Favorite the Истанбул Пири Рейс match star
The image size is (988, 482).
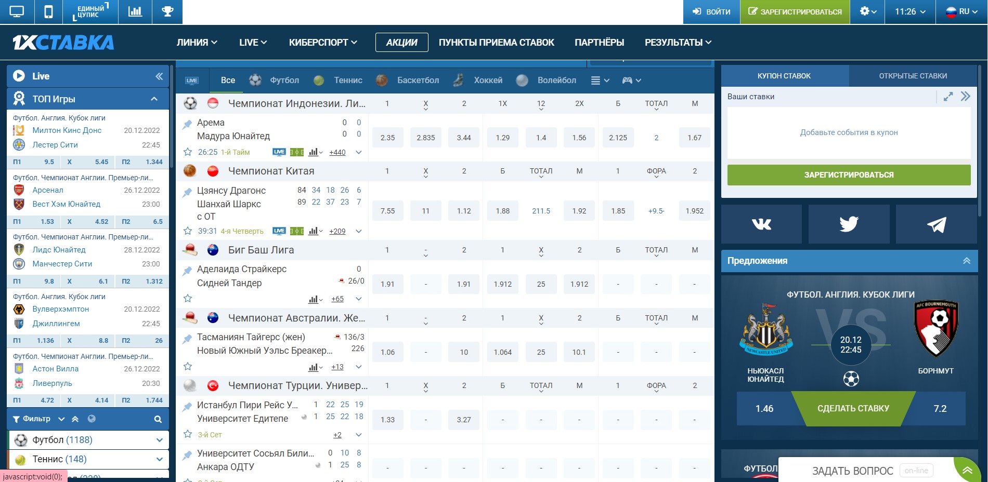[188, 435]
